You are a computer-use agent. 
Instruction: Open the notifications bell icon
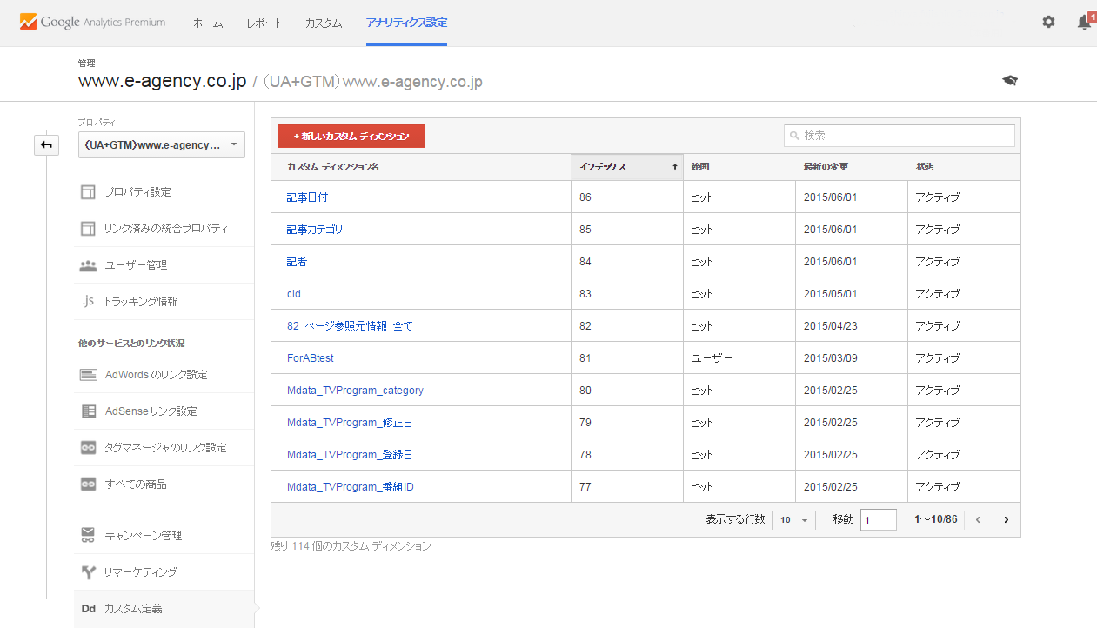point(1085,22)
